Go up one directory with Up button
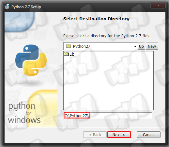This screenshot has height=147, width=169. (141, 46)
